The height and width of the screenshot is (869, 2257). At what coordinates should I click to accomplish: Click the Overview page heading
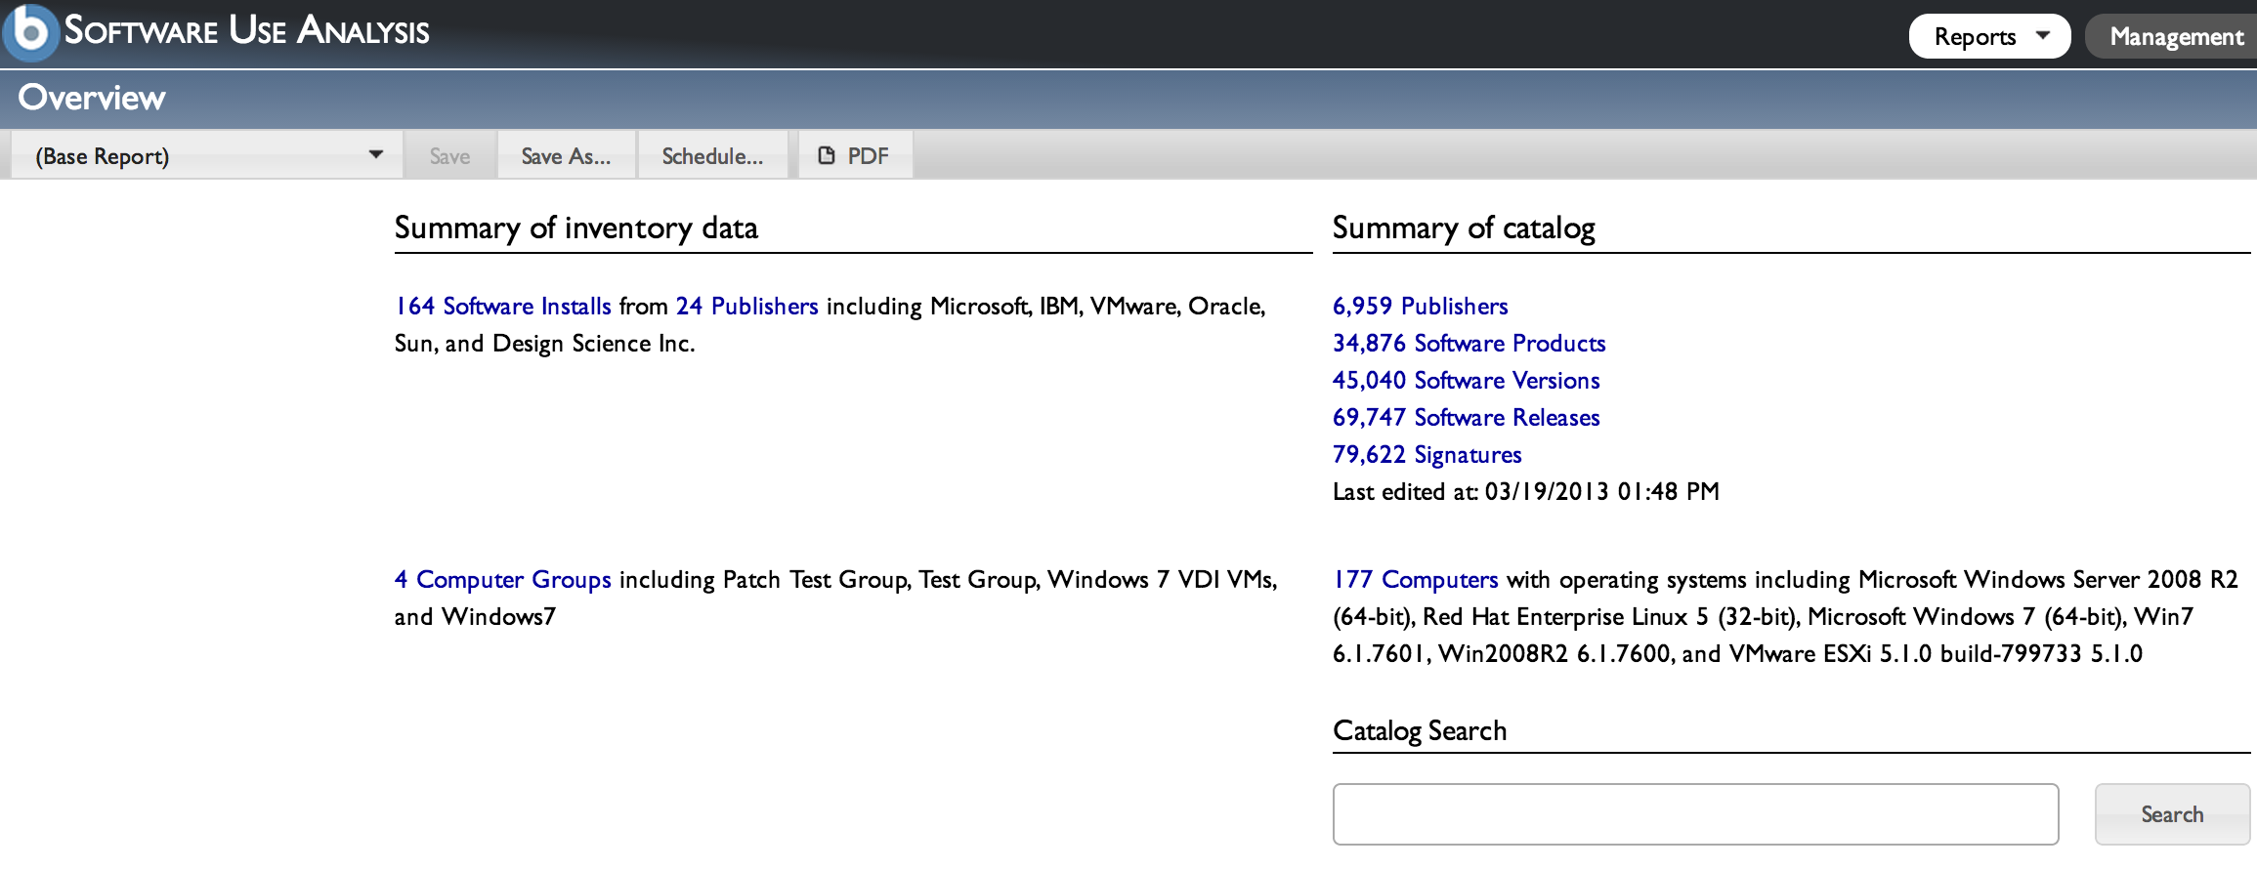point(92,98)
